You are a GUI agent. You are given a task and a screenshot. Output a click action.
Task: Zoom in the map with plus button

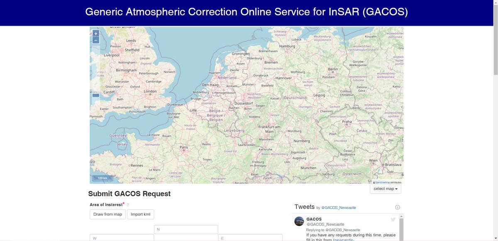(96, 34)
